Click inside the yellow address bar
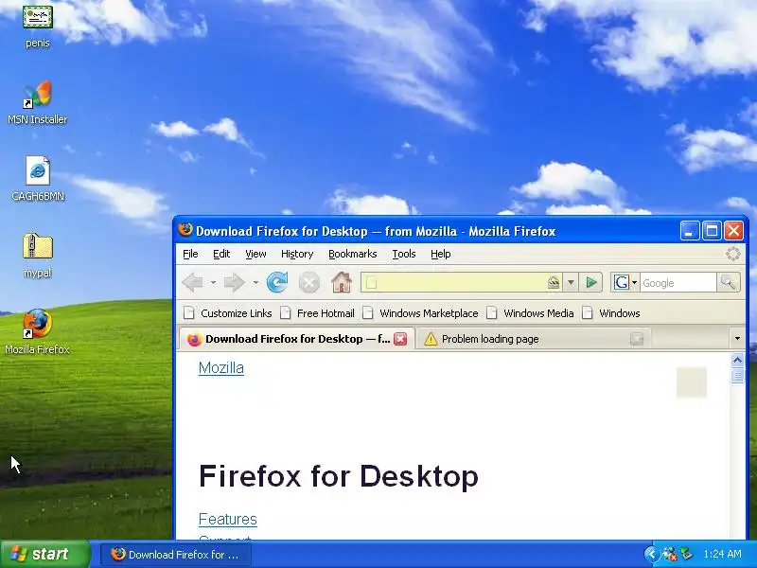This screenshot has height=568, width=757. pyautogui.click(x=462, y=282)
